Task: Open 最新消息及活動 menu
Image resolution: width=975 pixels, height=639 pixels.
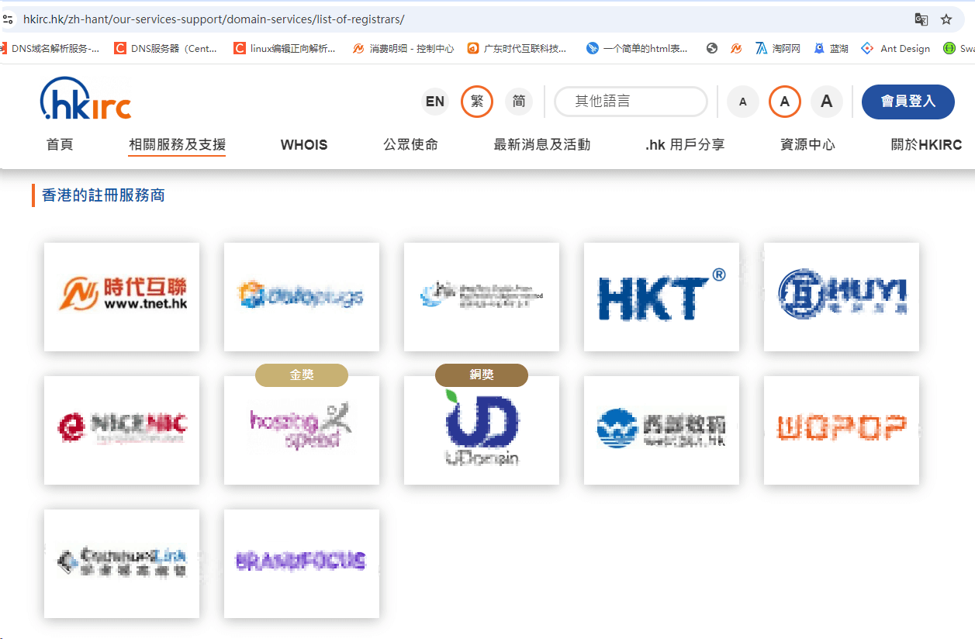Action: tap(542, 144)
